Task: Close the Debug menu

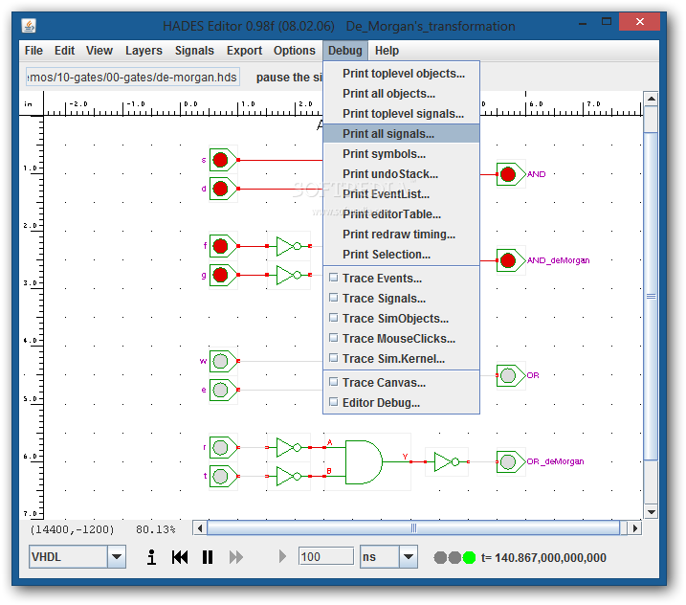Action: tap(345, 51)
